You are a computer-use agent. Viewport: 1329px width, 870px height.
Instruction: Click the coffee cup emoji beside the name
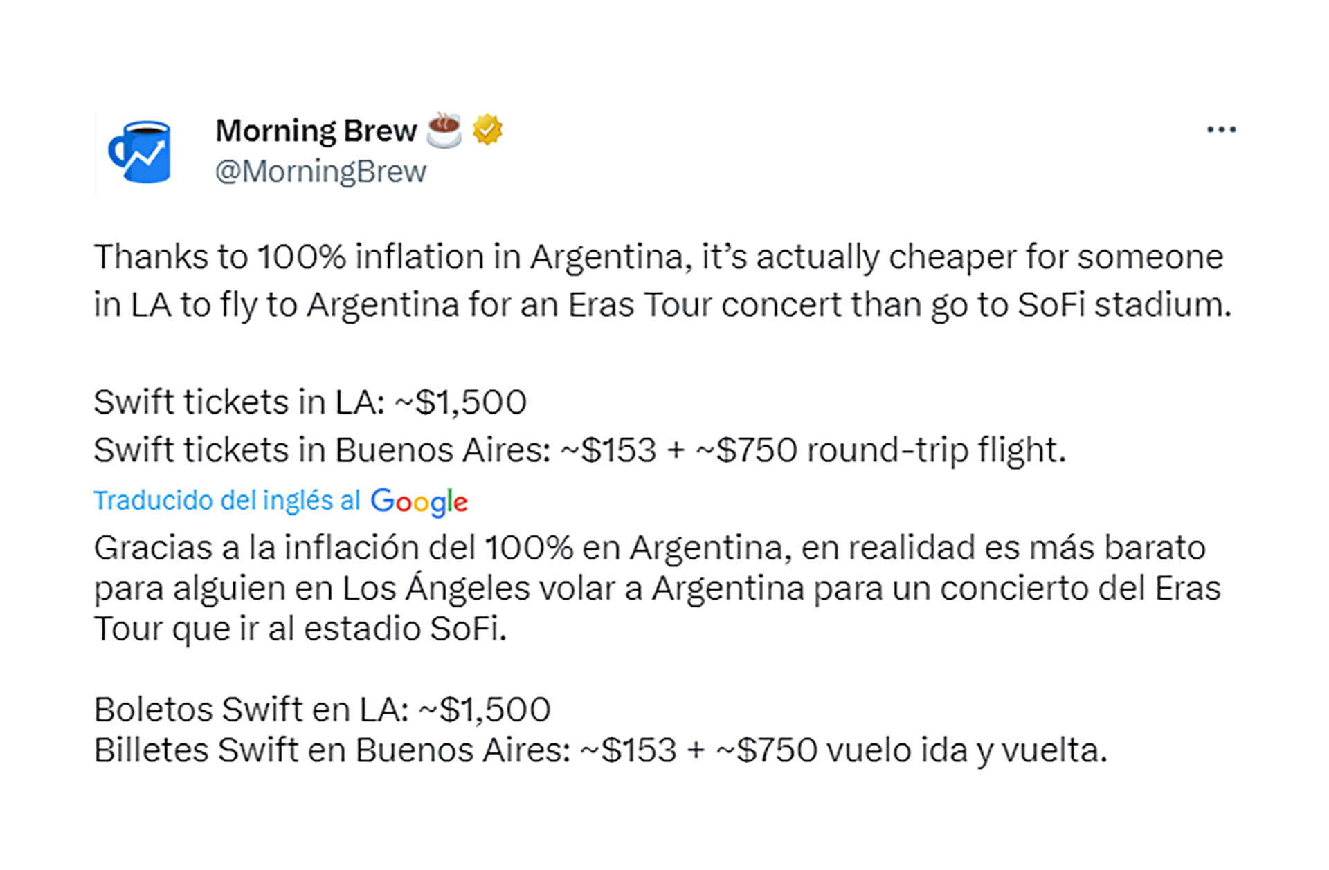[444, 130]
